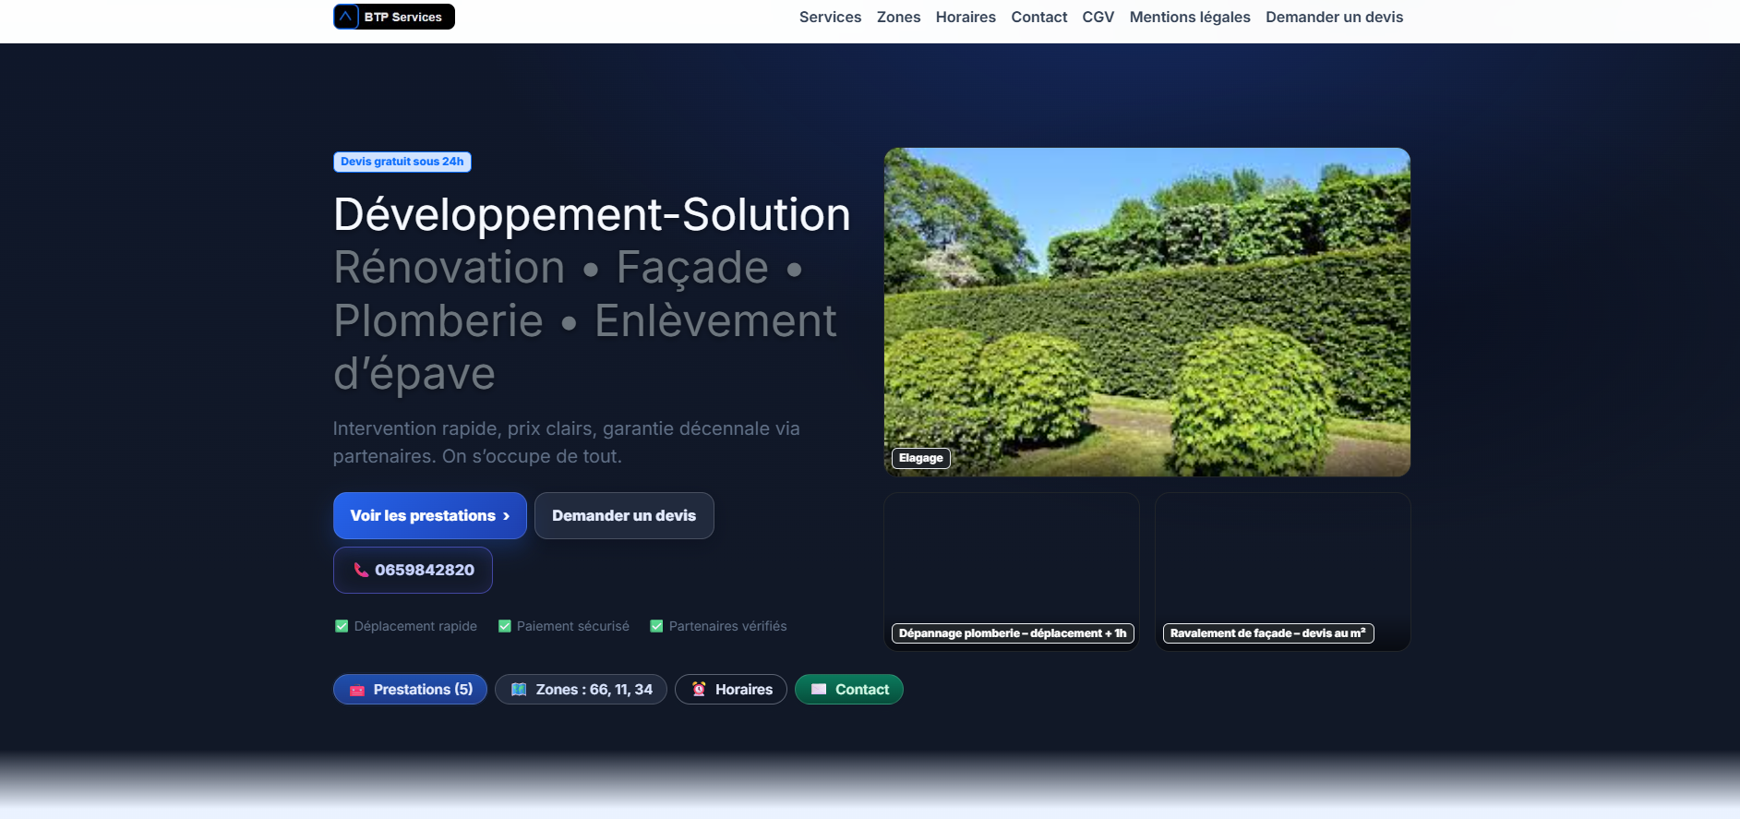Click the envelope icon in Contact pill
Screen dimensions: 1740x819
819,690
